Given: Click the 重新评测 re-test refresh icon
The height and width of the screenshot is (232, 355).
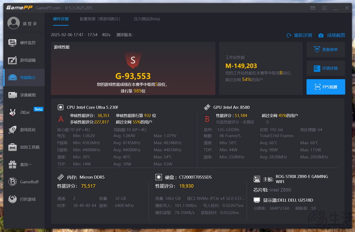Looking at the screenshot, I should pyautogui.click(x=289, y=35).
